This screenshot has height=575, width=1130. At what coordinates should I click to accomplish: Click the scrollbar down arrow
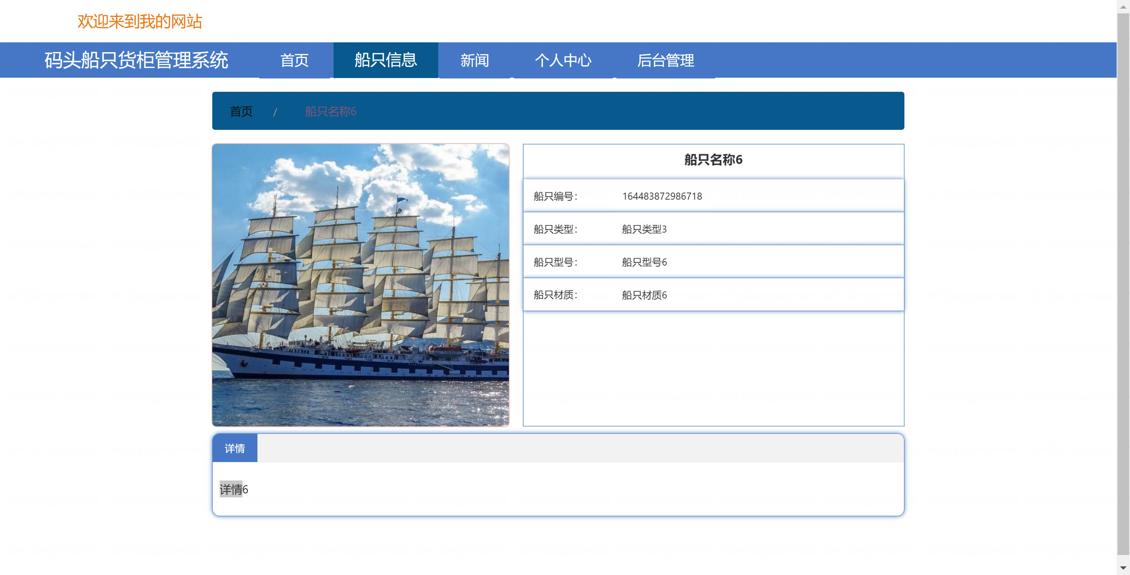(1123, 568)
